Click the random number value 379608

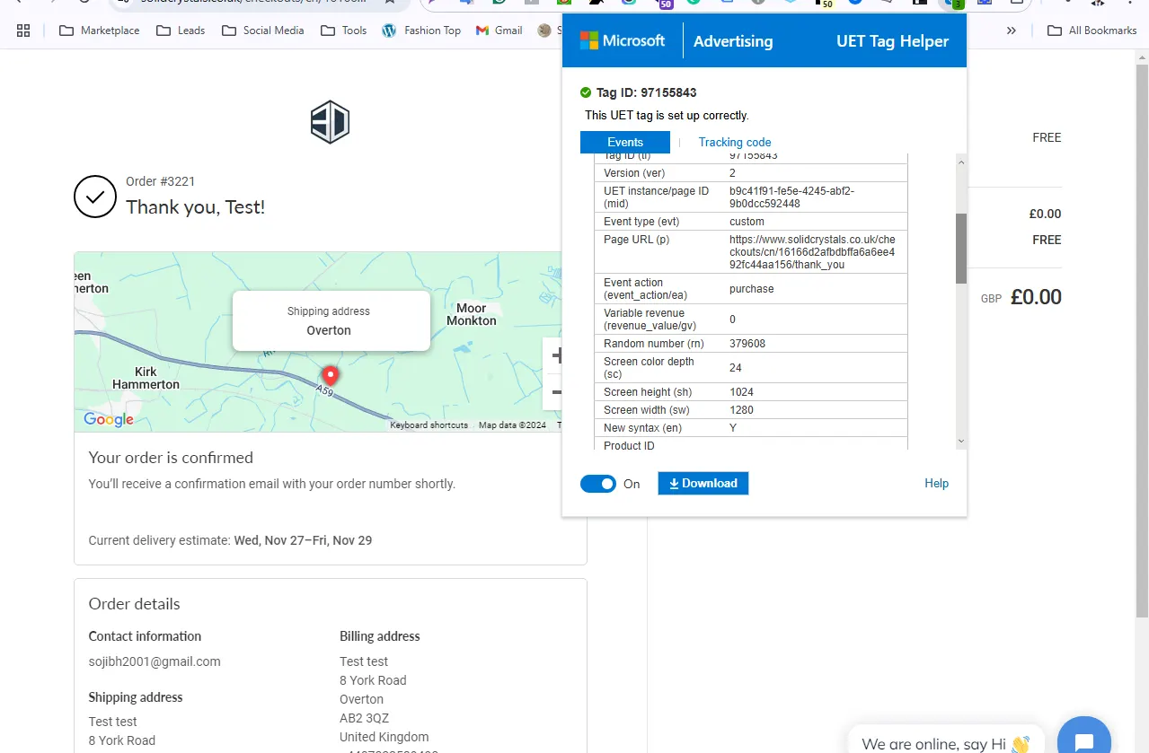click(x=747, y=344)
